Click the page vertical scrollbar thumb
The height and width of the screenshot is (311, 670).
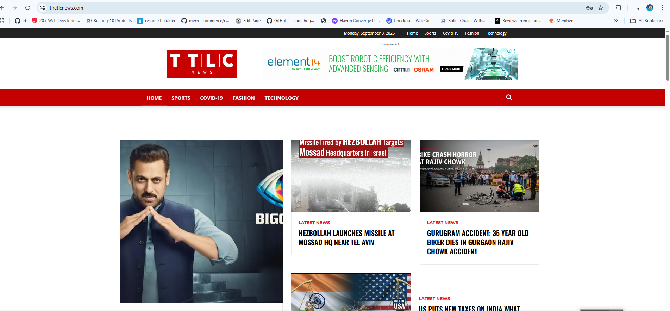tap(668, 57)
